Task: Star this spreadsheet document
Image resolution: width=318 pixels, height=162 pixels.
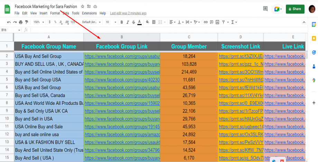Action: [x=83, y=7]
